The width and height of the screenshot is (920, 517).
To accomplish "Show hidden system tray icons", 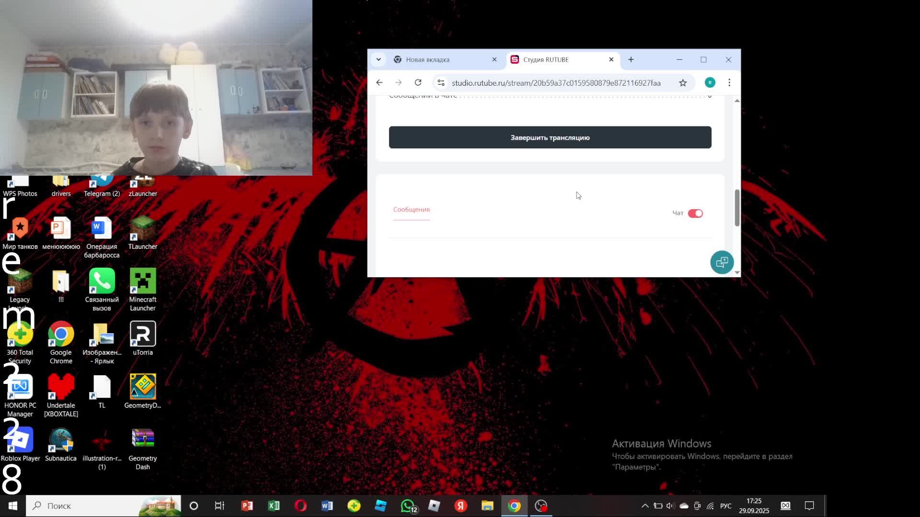I will click(645, 506).
